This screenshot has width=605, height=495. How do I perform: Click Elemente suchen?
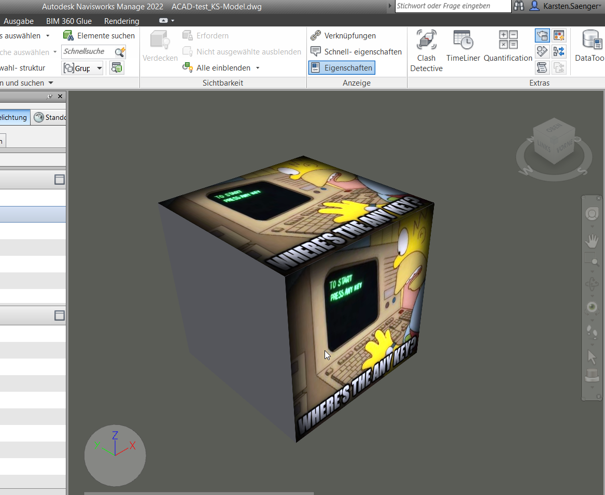[x=99, y=35]
